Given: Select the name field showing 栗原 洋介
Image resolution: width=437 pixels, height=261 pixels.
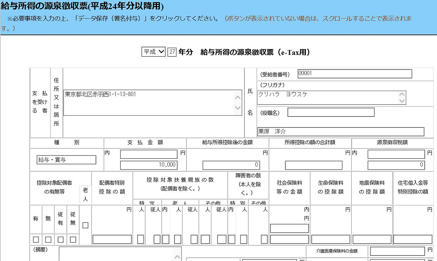Looking at the screenshot, I should pos(340,132).
